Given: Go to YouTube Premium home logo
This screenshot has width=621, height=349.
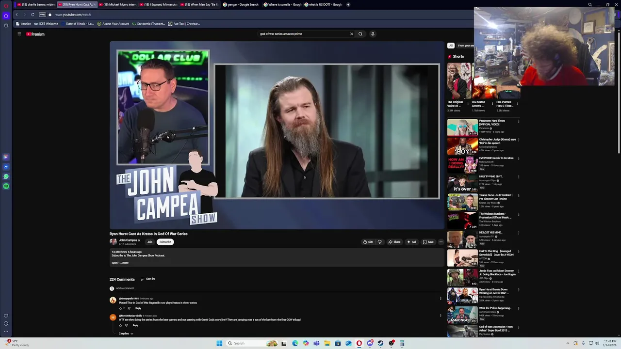Looking at the screenshot, I should (35, 34).
